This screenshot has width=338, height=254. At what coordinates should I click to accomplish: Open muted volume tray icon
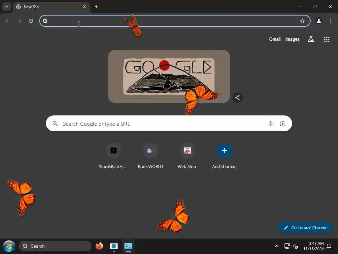[x=295, y=246]
